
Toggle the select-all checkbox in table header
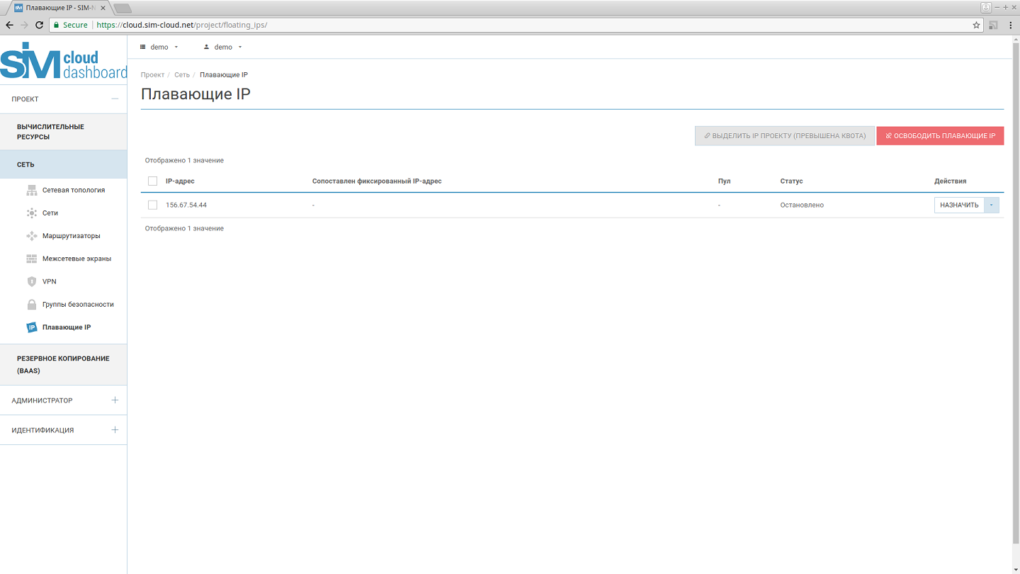(x=152, y=181)
